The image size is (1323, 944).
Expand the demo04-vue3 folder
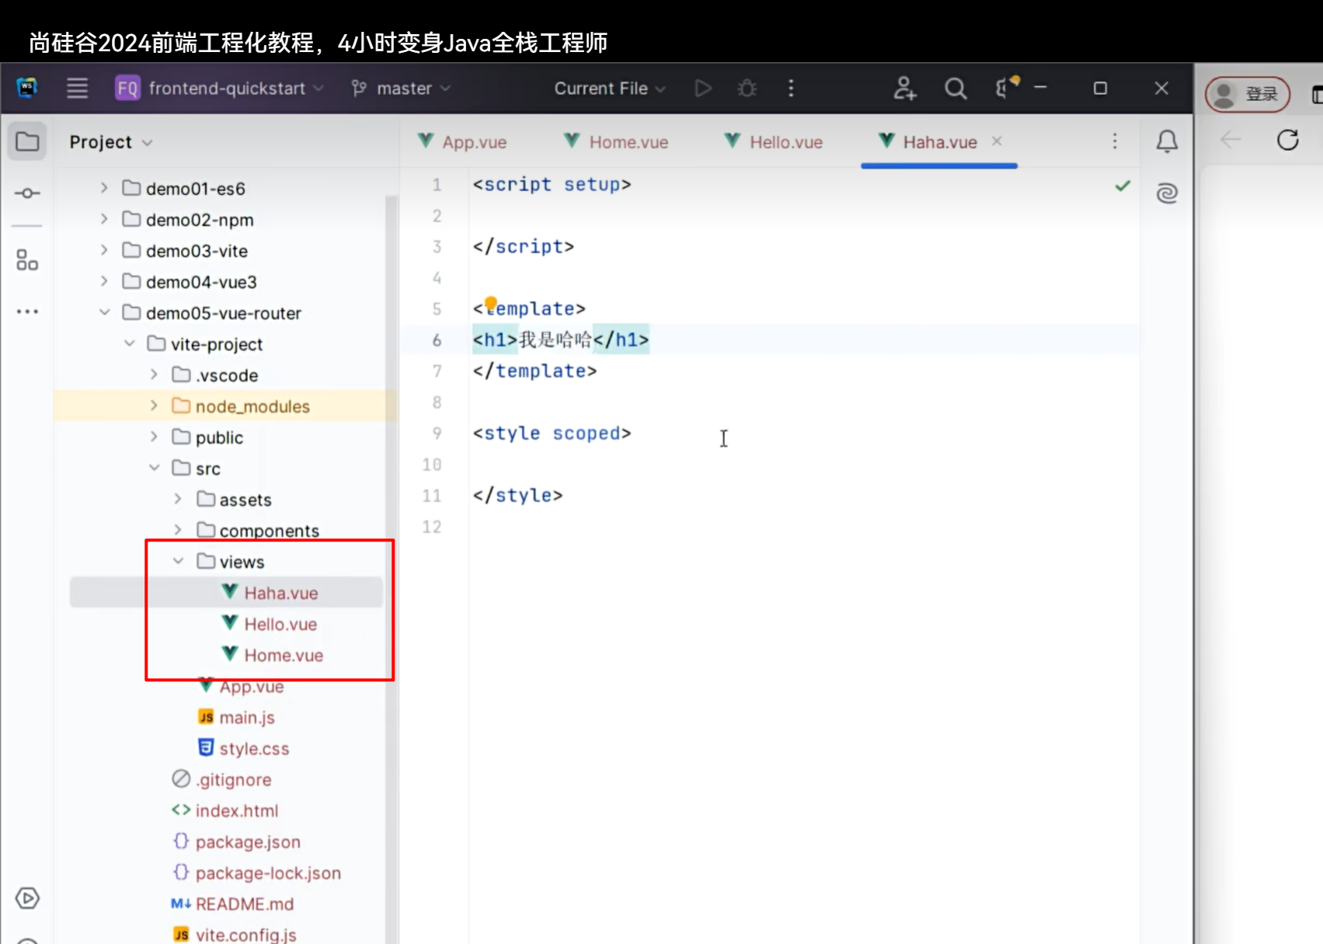(x=104, y=281)
